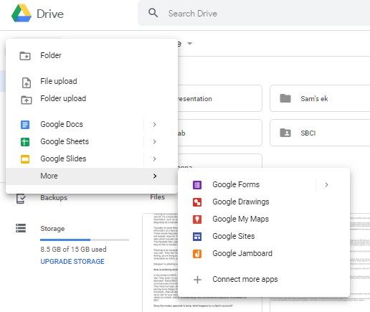Click the UPGRADE STORAGE link
Image resolution: width=370 pixels, height=312 pixels.
72,262
